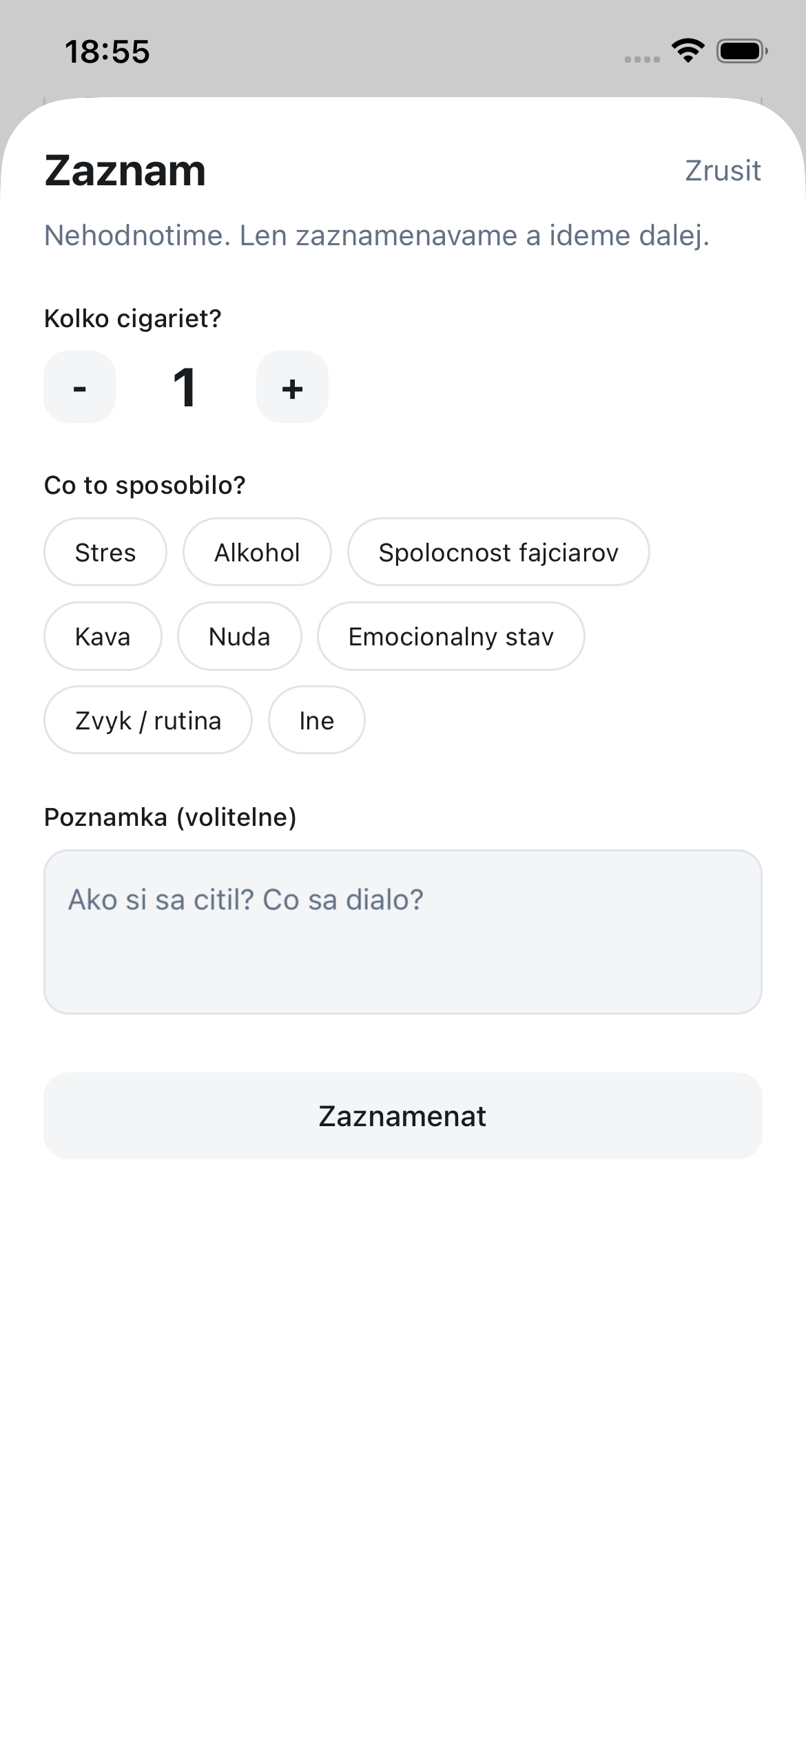Decrease cigarette count with minus button

(x=79, y=387)
